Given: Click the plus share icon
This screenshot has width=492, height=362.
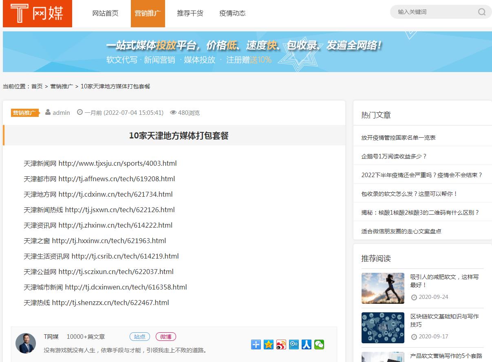Looking at the screenshot, I should 256,344.
